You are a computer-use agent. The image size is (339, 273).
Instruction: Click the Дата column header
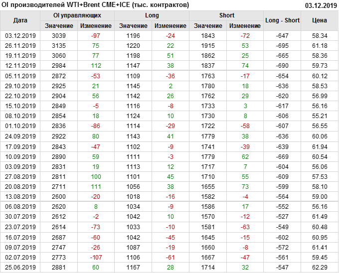pyautogui.click(x=20, y=20)
